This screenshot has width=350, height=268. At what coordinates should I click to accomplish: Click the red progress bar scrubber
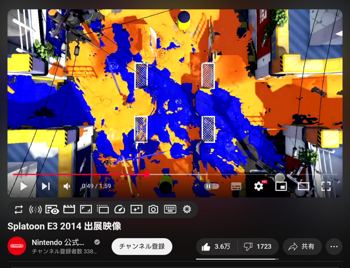tap(146, 175)
